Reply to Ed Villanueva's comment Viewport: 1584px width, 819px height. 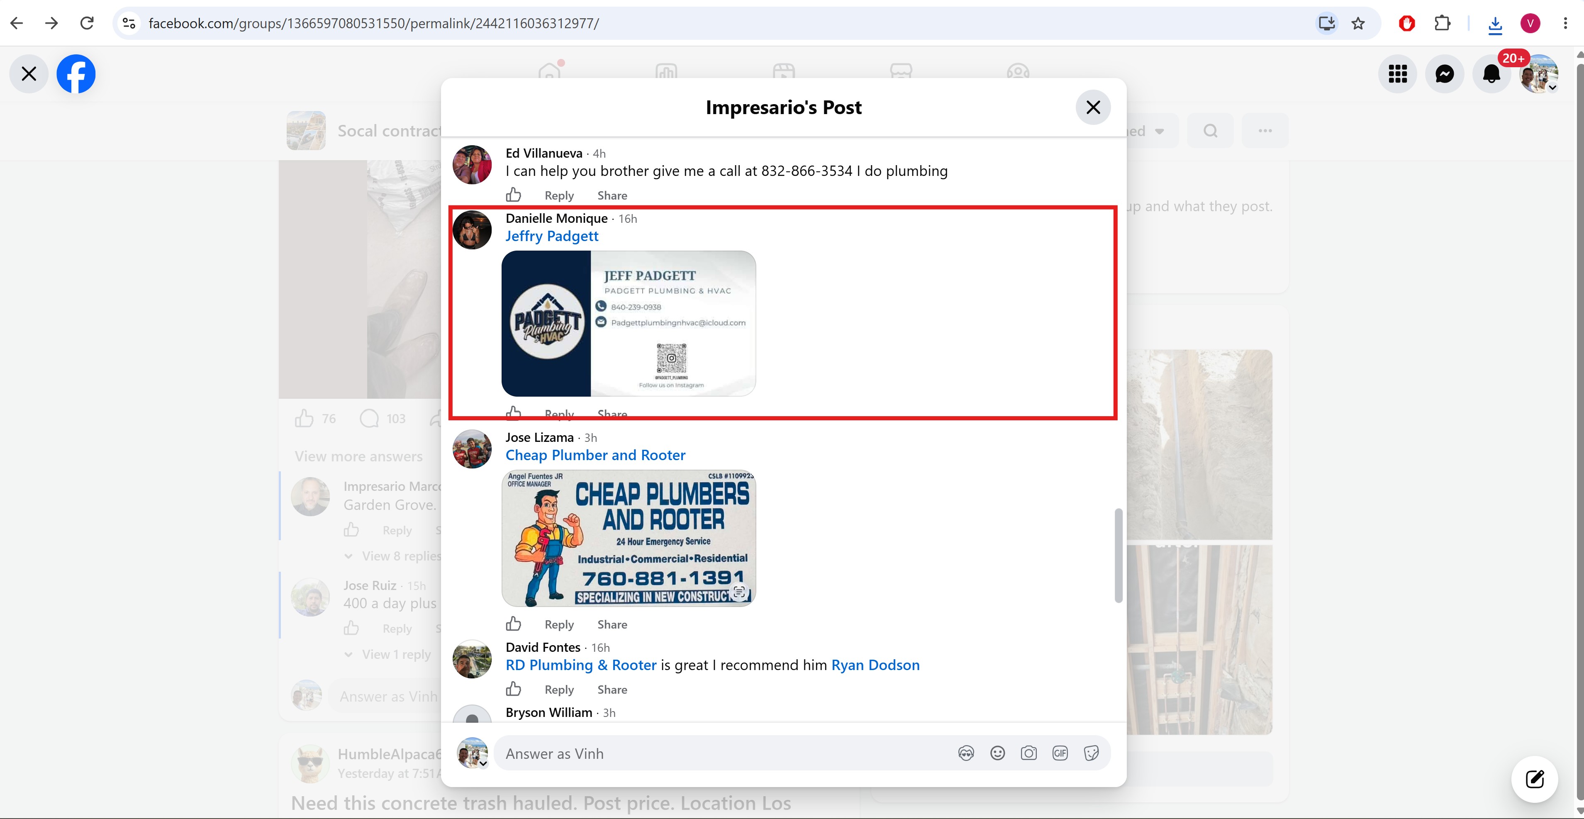point(559,195)
